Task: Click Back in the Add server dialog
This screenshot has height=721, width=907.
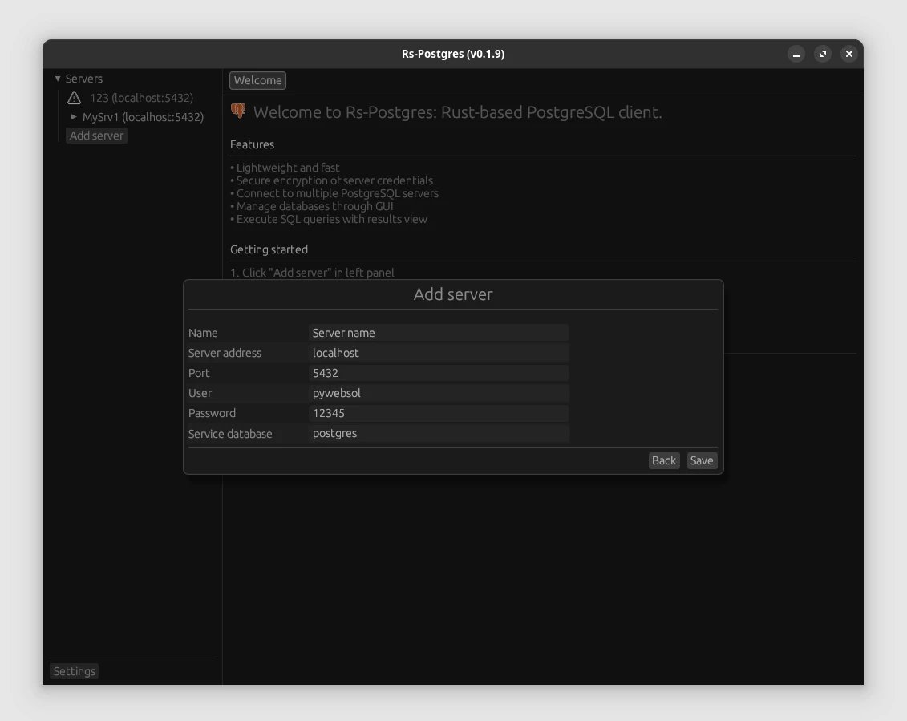Action: [663, 460]
